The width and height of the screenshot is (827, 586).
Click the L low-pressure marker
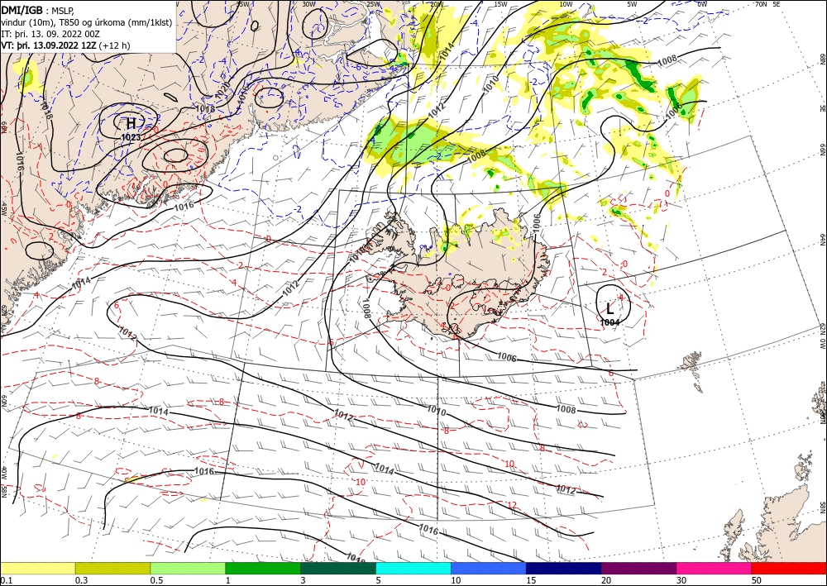pos(610,308)
